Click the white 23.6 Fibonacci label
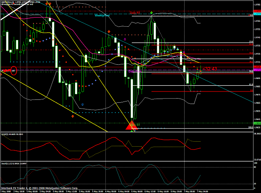 pyautogui.click(x=251, y=42)
